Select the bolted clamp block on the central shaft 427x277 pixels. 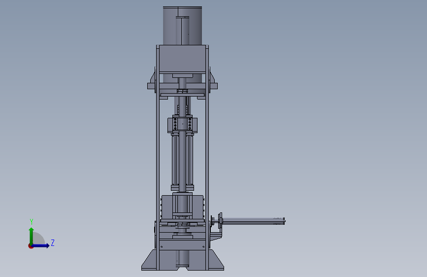coord(182,125)
